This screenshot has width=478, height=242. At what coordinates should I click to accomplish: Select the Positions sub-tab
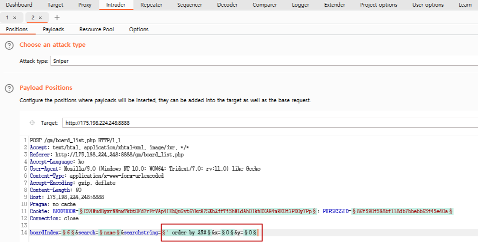pos(17,29)
